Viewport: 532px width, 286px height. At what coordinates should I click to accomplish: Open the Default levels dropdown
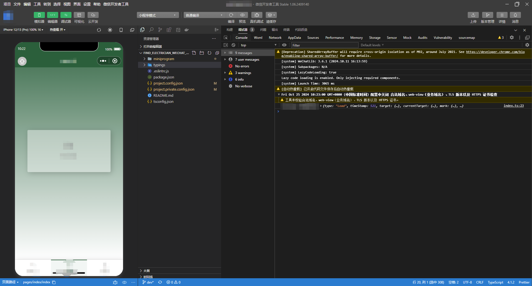[372, 45]
